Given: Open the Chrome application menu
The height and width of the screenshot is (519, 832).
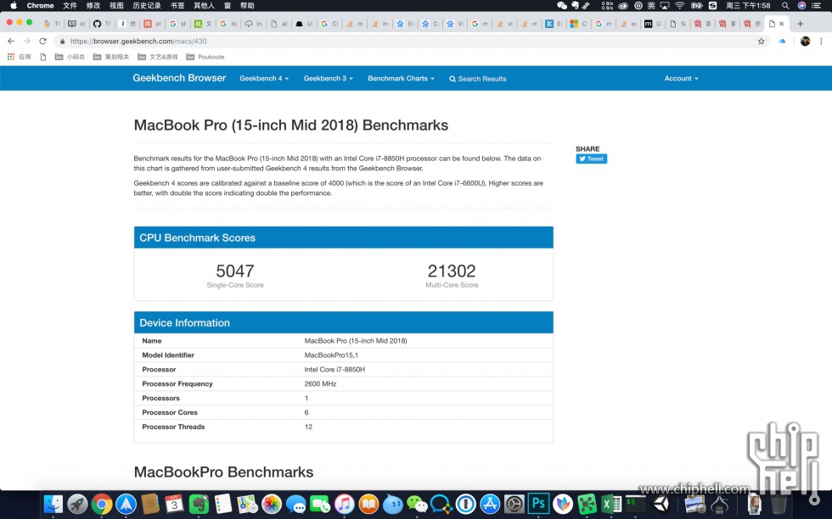Looking at the screenshot, I should coord(41,5).
